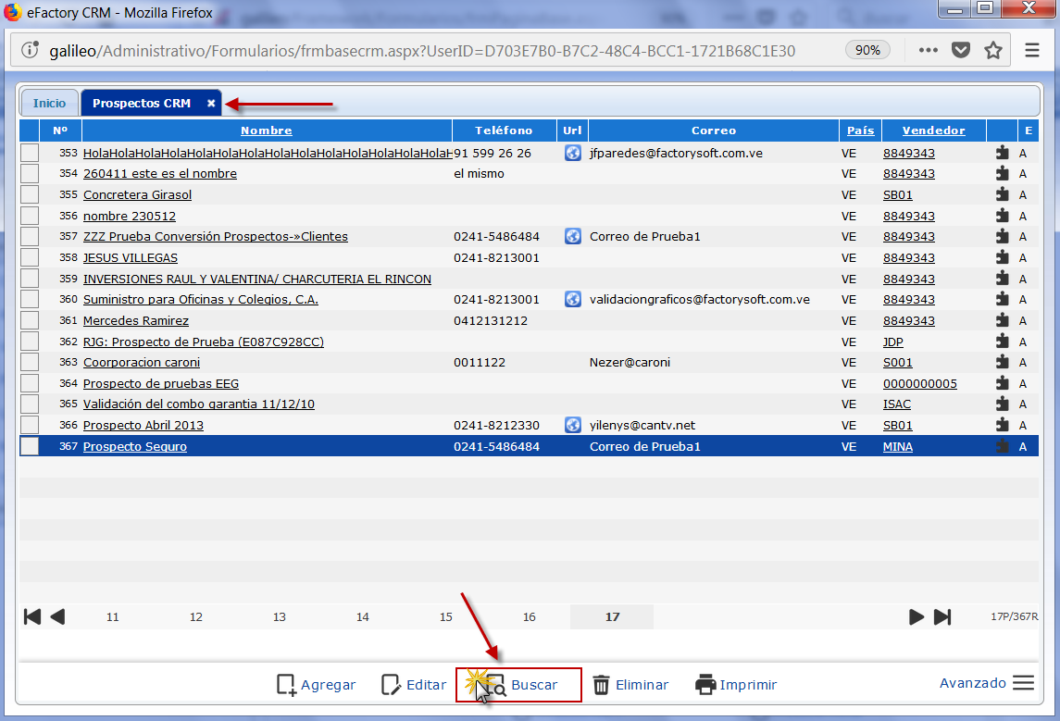This screenshot has height=721, width=1060.
Task: Click the Firefox address bar URL
Action: tap(422, 51)
